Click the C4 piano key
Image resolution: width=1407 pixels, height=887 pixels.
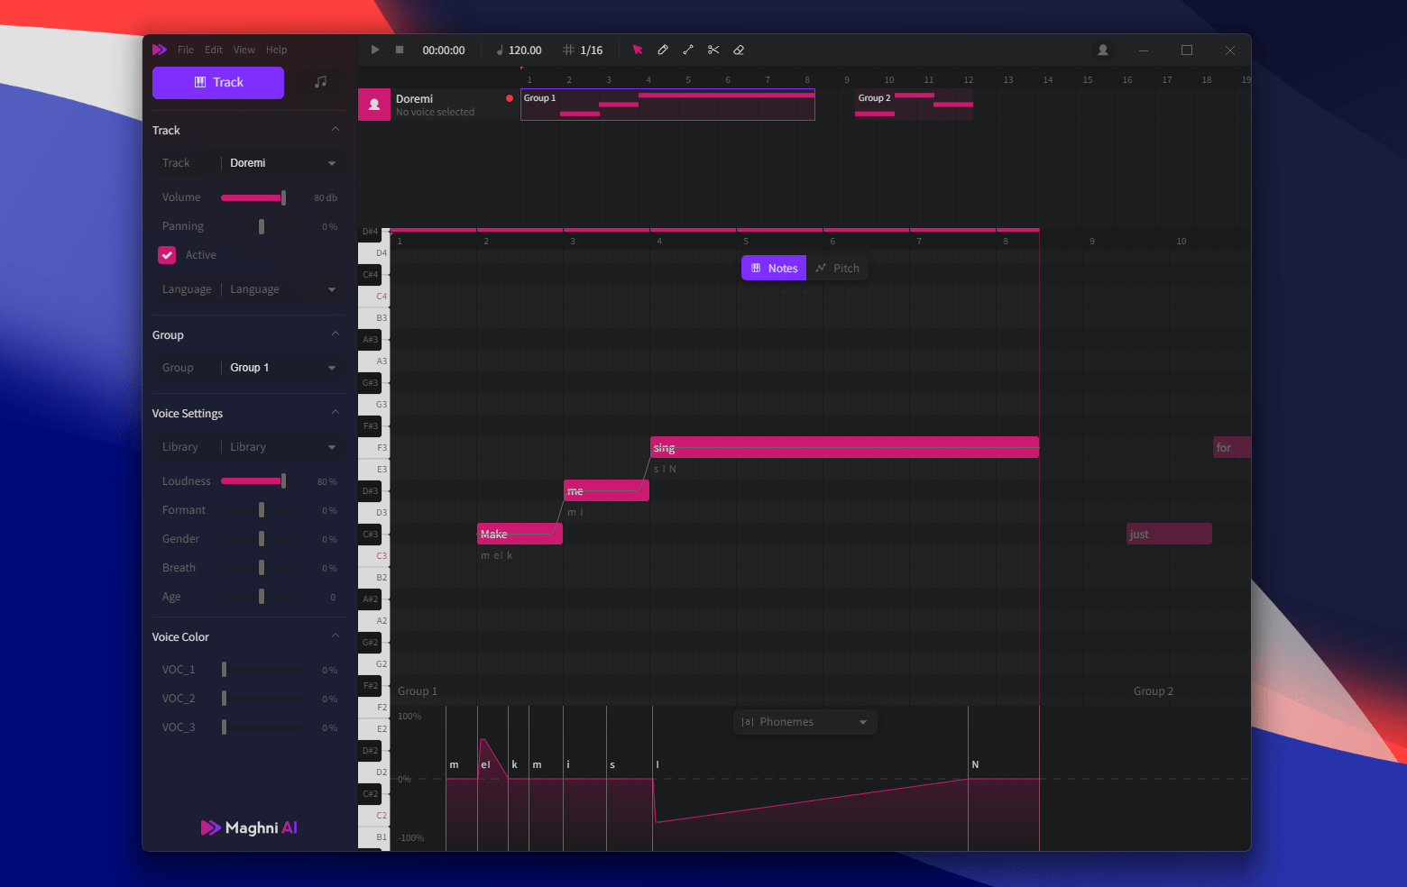[373, 297]
